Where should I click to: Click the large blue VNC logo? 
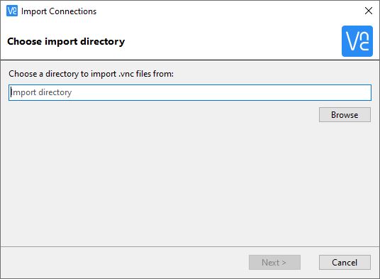coord(357,41)
